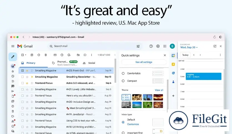Check the Smashing Newsletter email checkbox
Screen dimensions: 232x134
[x=22, y=77]
